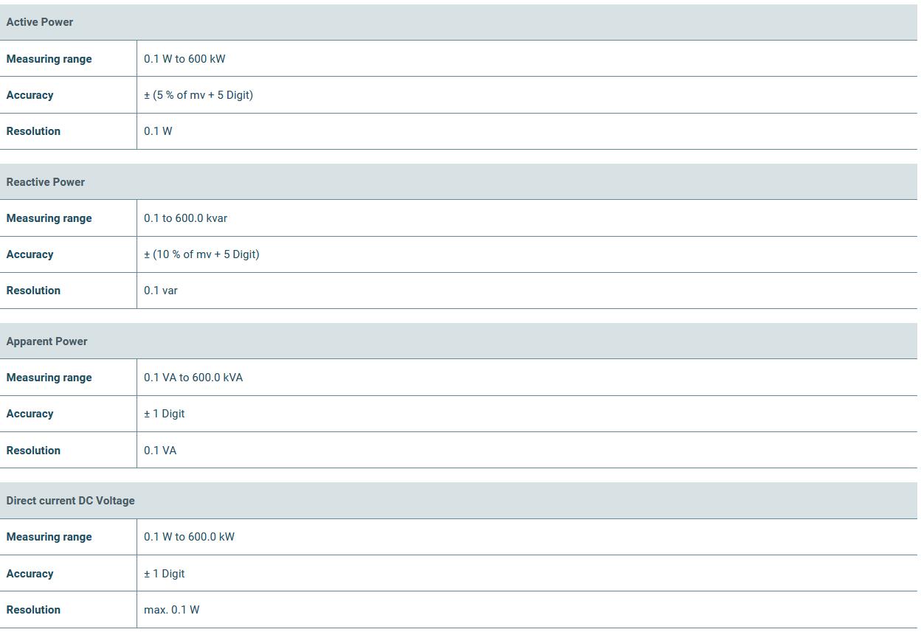Screen dimensions: 921x632
Task: Click the "0.1 W to 600.0 kW" value
Action: point(189,537)
